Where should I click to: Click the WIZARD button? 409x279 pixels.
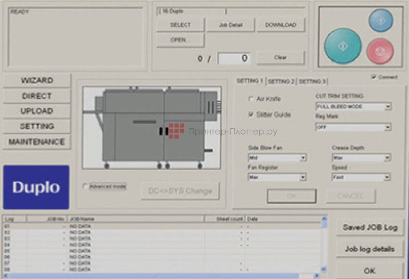click(x=37, y=81)
